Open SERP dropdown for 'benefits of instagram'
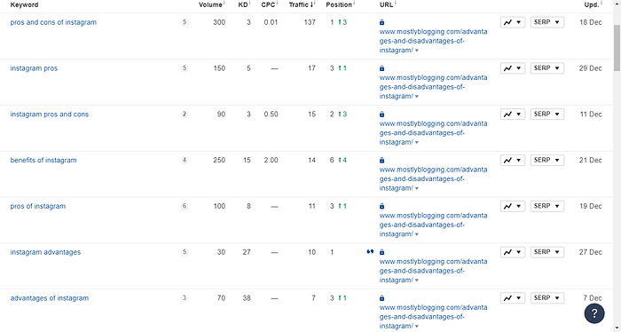This screenshot has width=621, height=332. tap(547, 160)
